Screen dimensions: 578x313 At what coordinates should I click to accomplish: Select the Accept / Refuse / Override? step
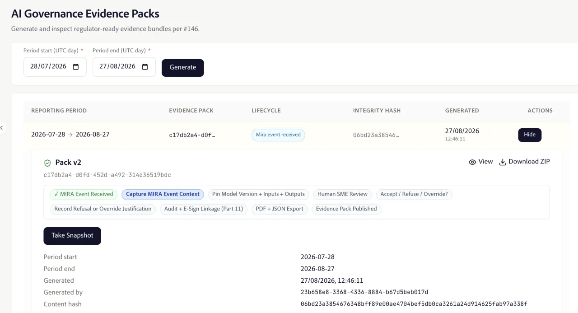414,194
